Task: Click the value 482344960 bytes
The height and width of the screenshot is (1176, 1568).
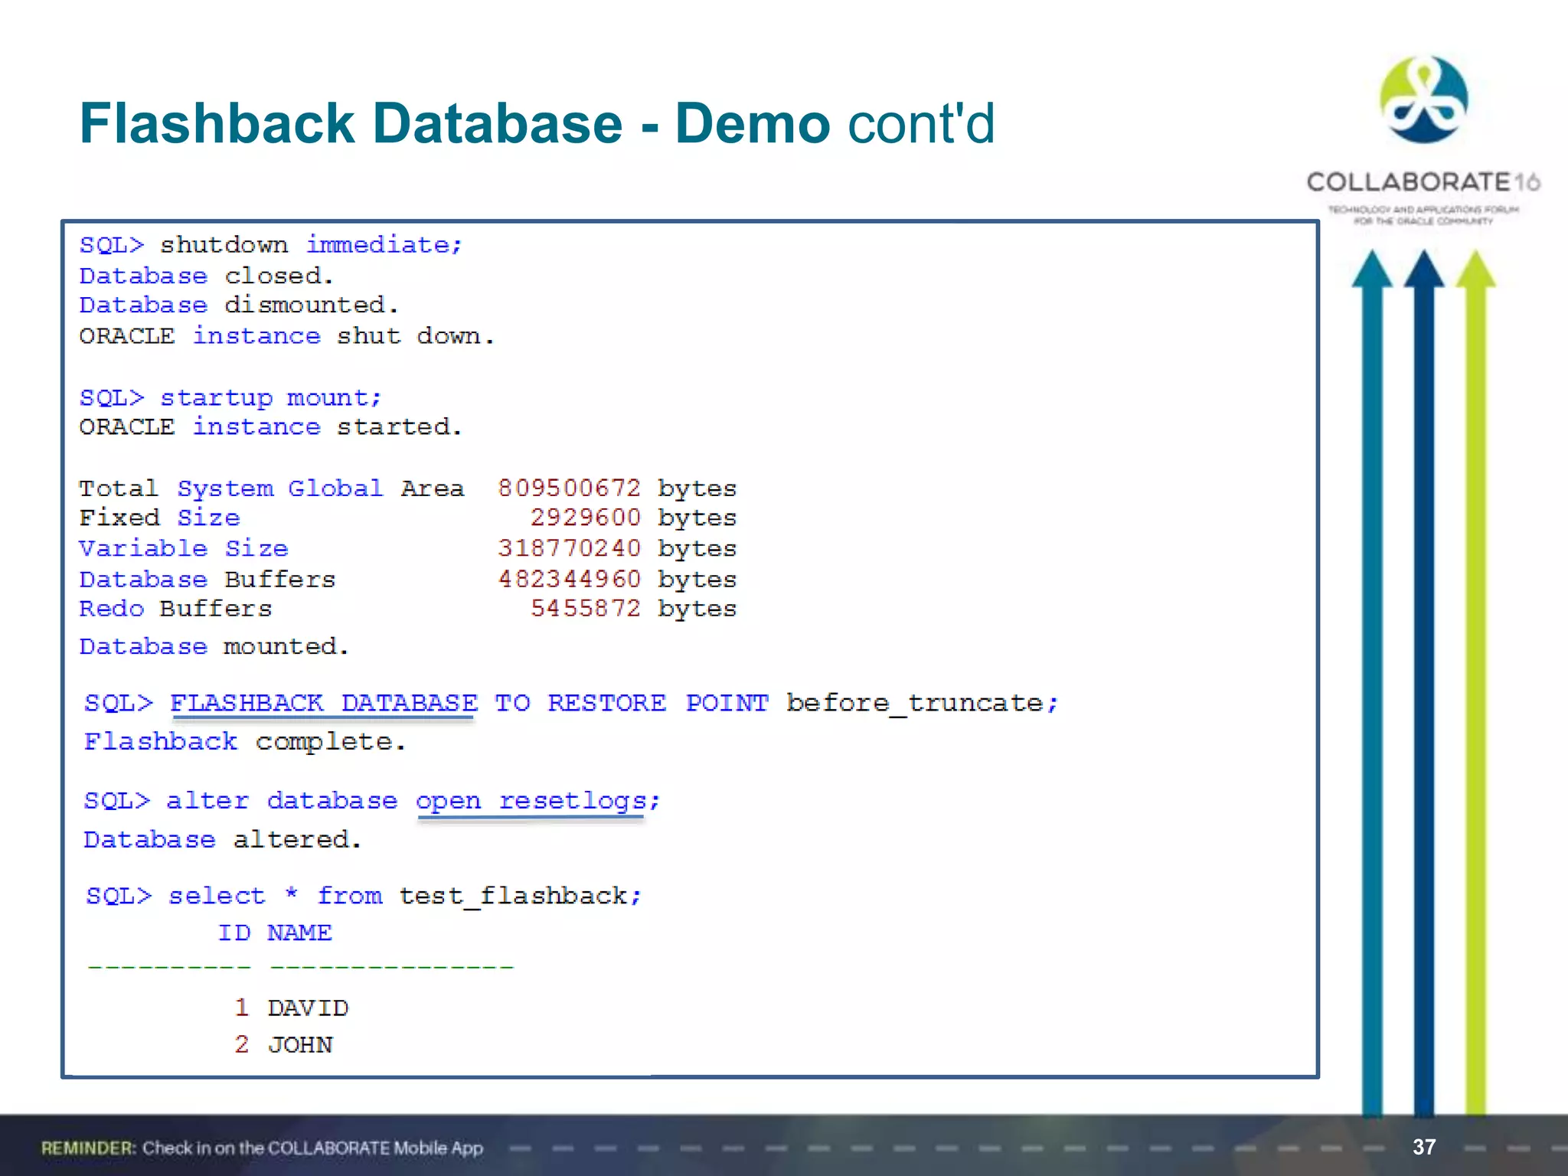Action: click(617, 580)
